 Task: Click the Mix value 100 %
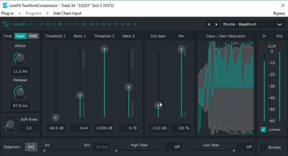pyautogui.click(x=181, y=128)
